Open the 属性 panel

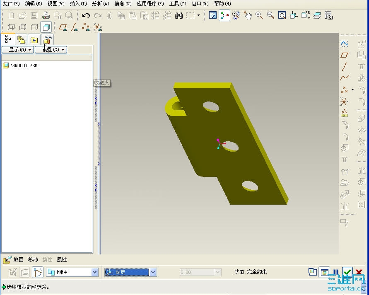click(62, 260)
